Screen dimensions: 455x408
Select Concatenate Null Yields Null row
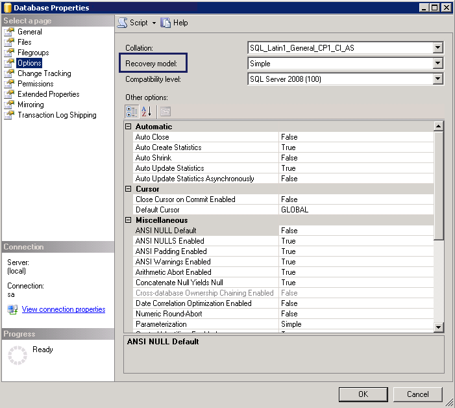click(x=283, y=282)
